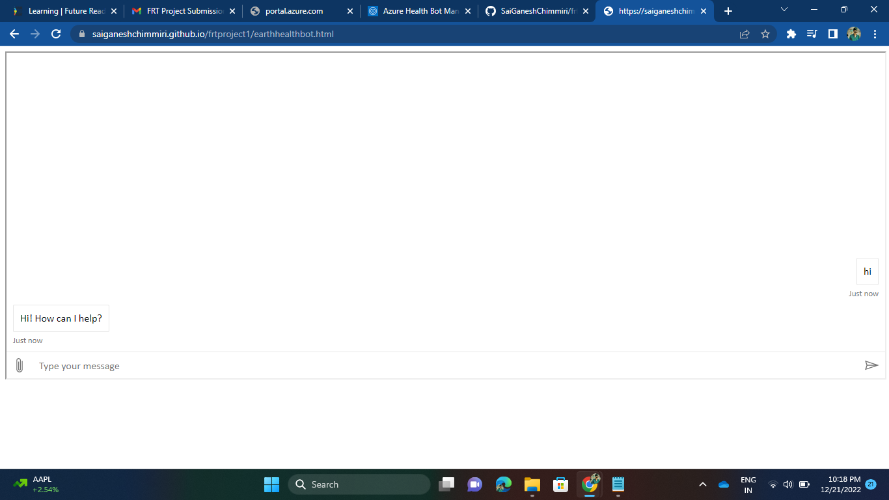Send the message with the arrow icon
889x500 pixels.
(x=871, y=365)
